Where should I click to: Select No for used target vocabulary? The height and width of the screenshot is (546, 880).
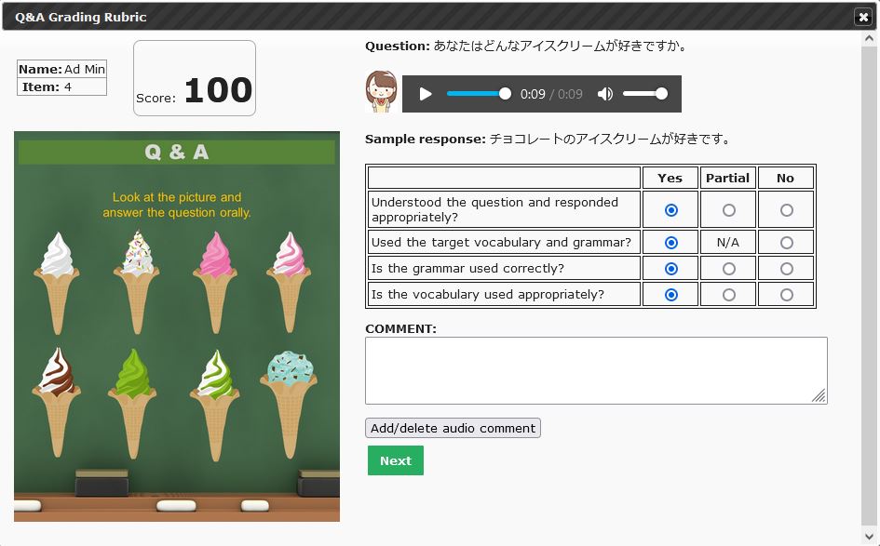pos(787,243)
